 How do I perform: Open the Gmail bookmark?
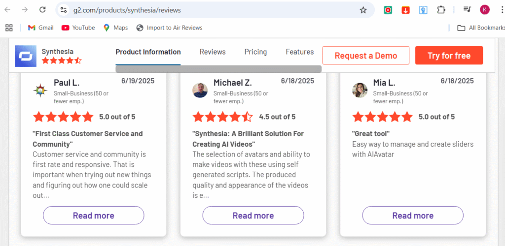40,28
